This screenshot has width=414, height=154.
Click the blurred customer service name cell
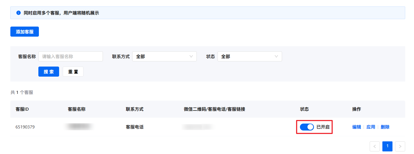[x=79, y=127]
